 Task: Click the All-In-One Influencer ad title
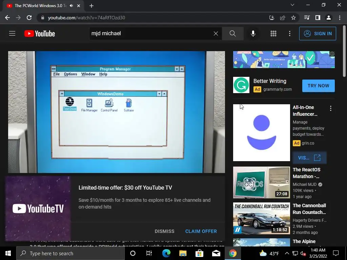pyautogui.click(x=305, y=111)
